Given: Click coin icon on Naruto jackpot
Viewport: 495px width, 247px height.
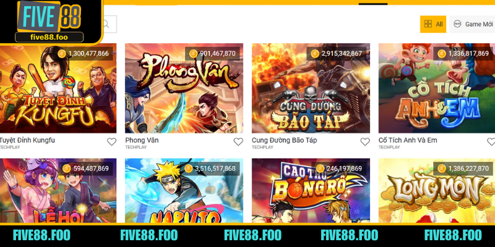Looking at the screenshot, I should [189, 169].
